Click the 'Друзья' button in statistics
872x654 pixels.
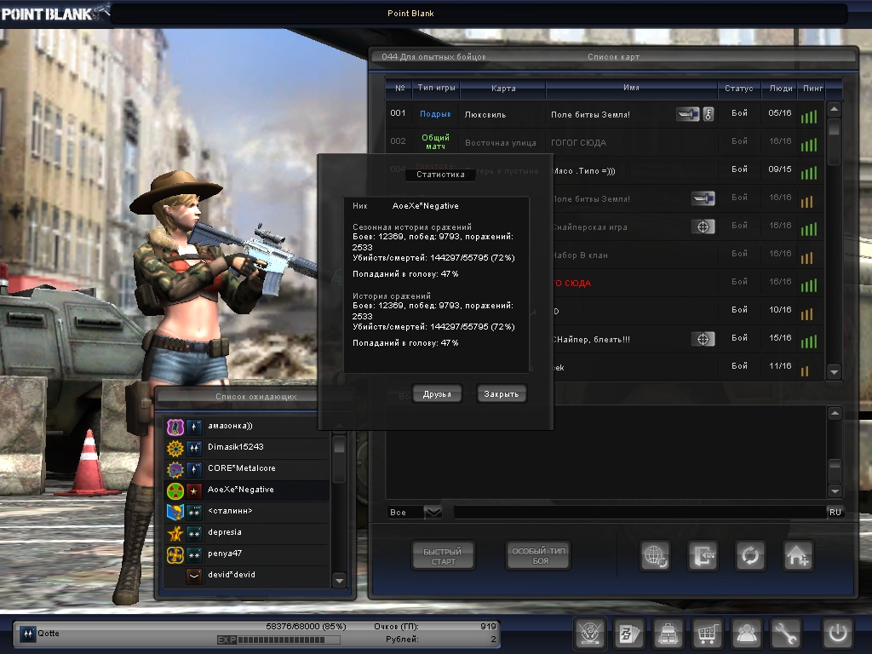(x=437, y=393)
